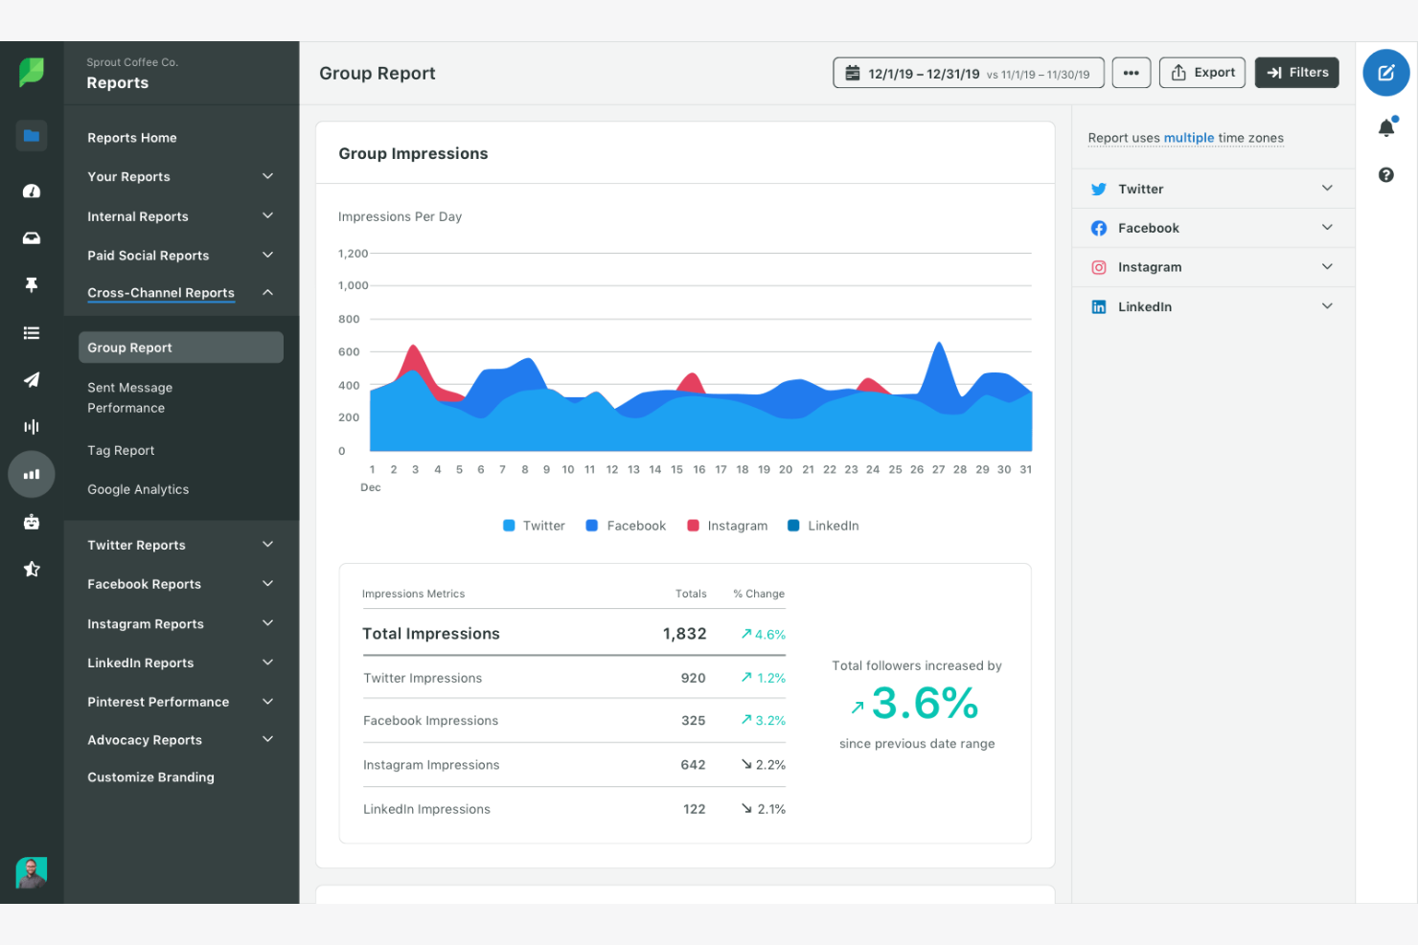Click the LinkedIn icon in filters
This screenshot has height=945, width=1418.
coord(1099,307)
